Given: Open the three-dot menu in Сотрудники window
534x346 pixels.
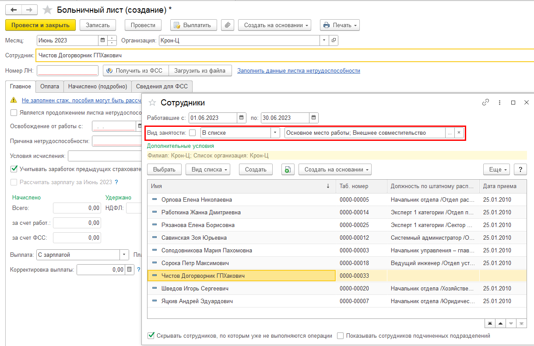Looking at the screenshot, I should pyautogui.click(x=499, y=102).
